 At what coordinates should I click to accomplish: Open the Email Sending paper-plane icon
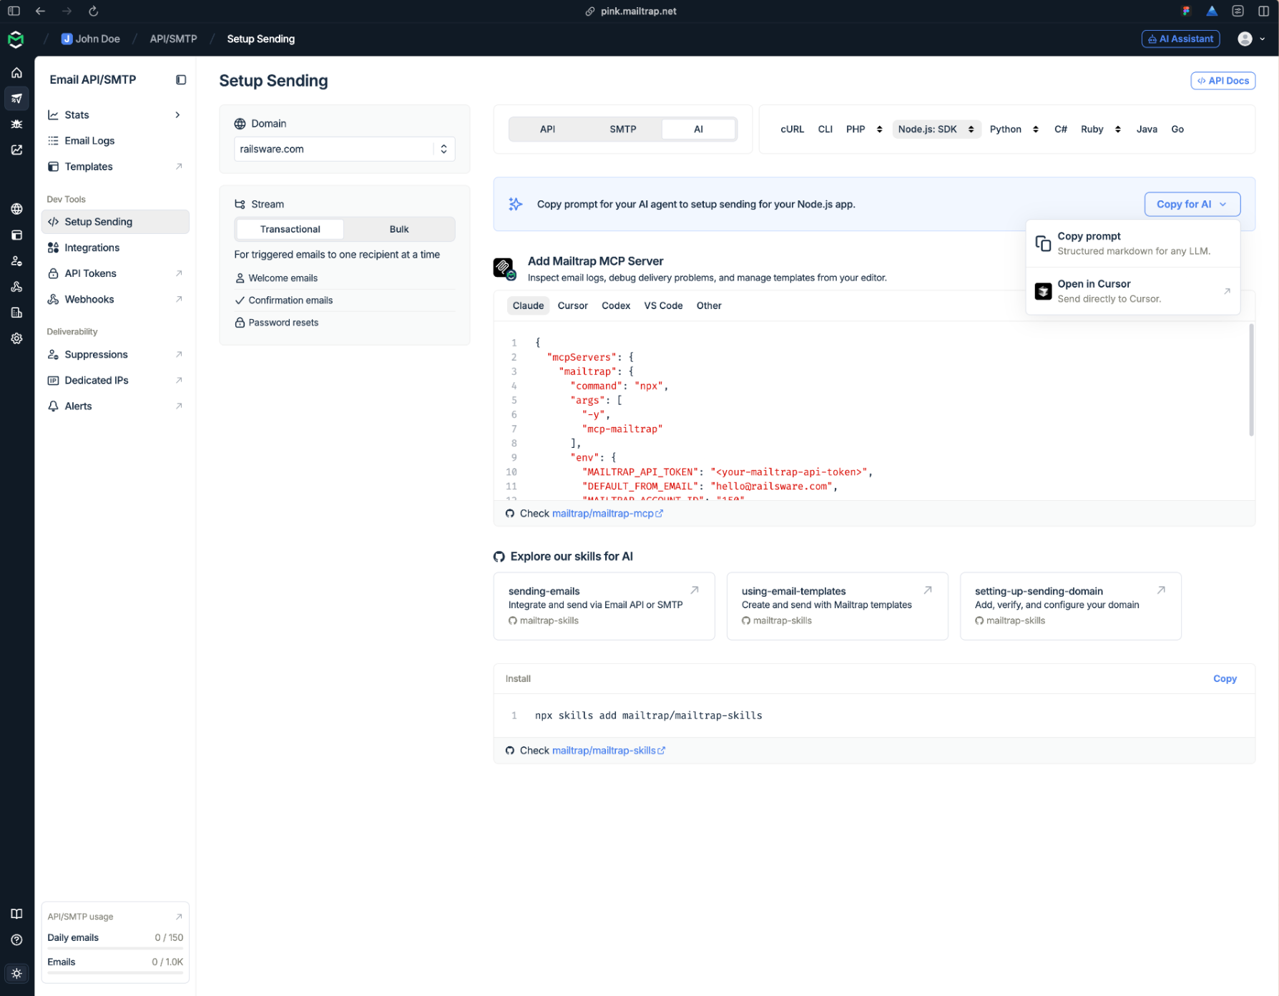[x=16, y=98]
